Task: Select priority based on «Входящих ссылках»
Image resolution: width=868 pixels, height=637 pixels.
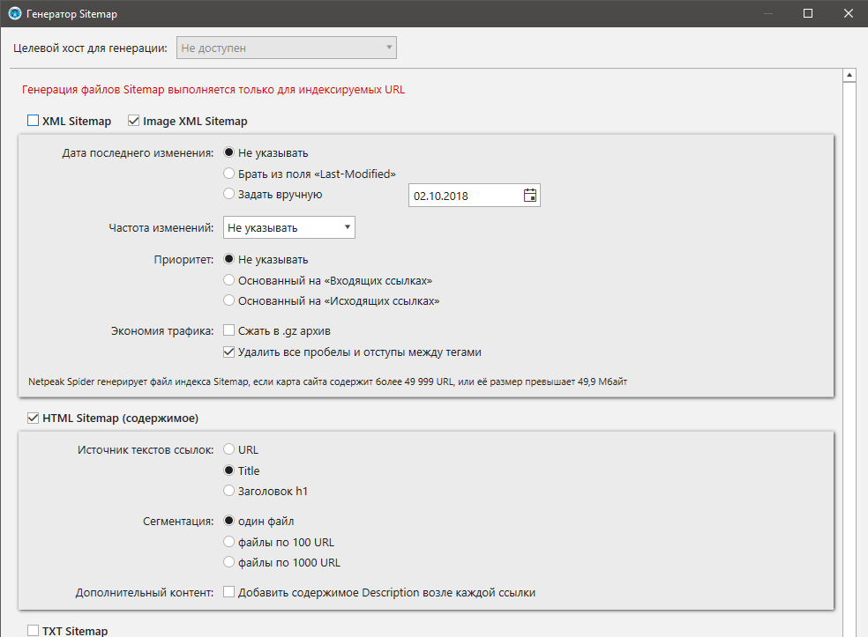Action: [x=228, y=280]
